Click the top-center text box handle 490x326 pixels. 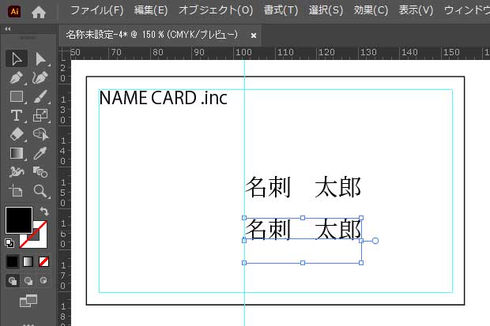[x=303, y=218]
